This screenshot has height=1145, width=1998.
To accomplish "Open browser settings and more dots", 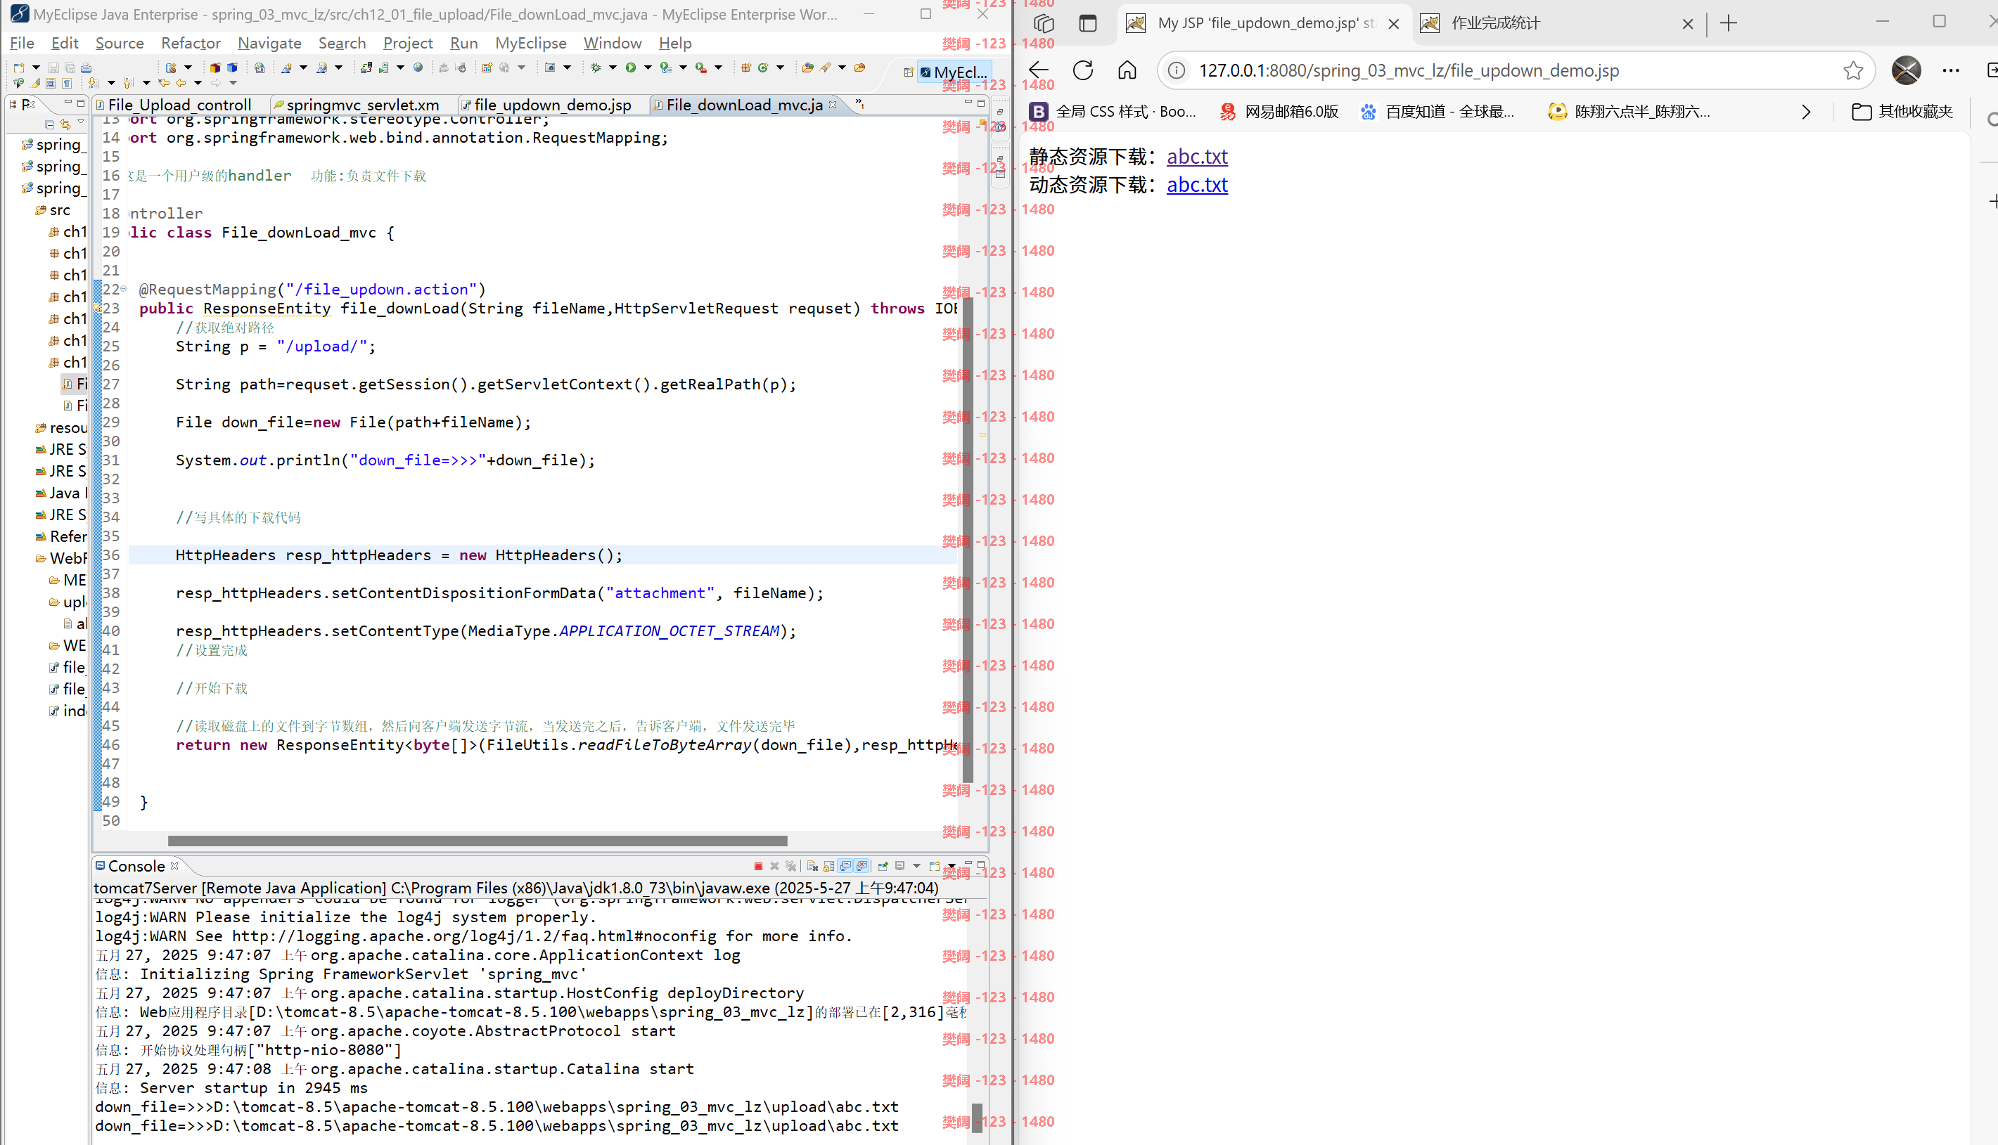I will pos(1951,70).
